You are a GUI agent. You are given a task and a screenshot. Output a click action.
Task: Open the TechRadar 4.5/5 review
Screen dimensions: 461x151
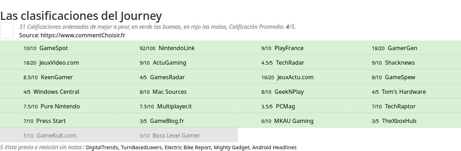[283, 63]
